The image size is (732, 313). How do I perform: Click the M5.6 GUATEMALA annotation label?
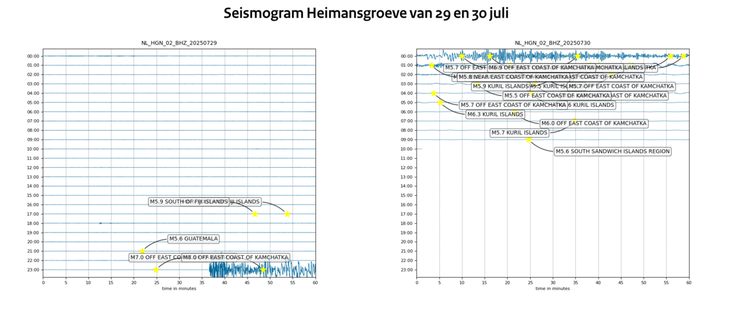(193, 239)
